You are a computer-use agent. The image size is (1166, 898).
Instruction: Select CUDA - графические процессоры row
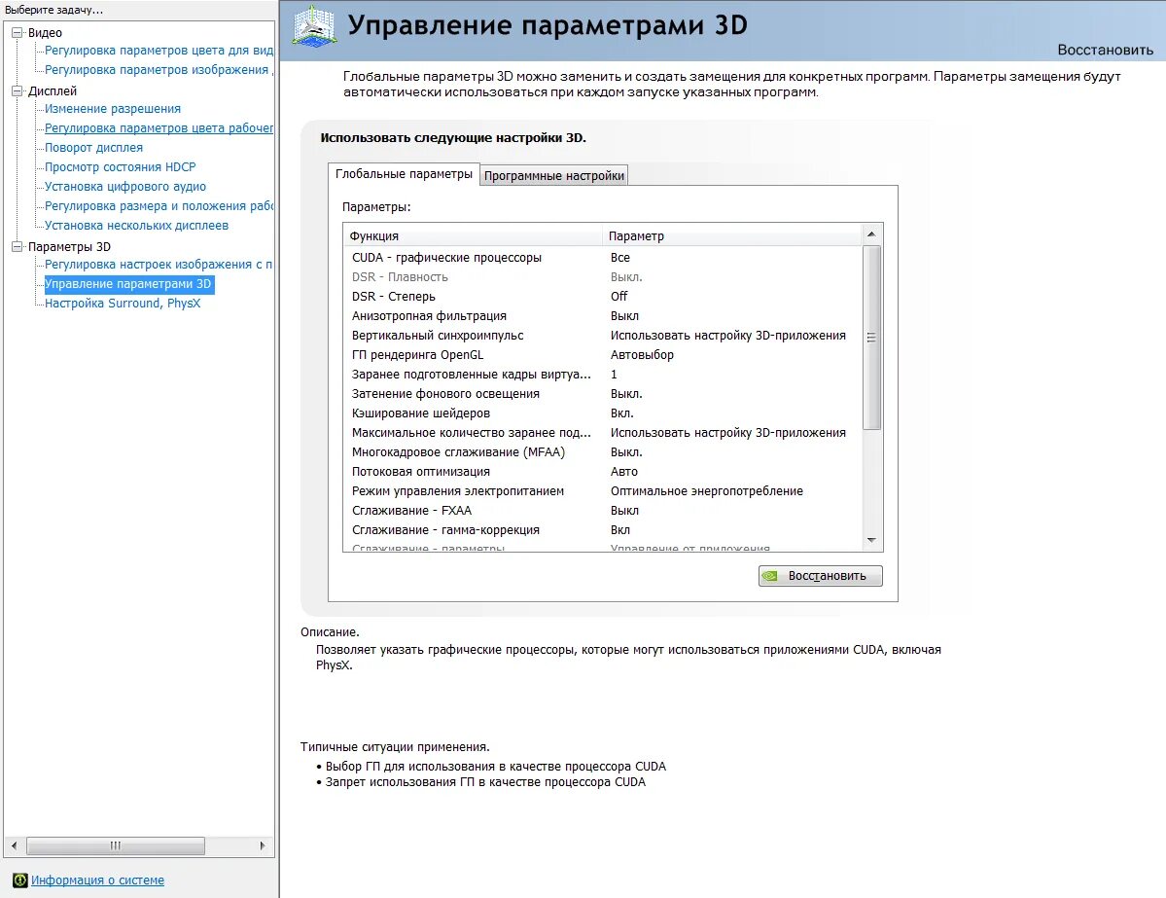pyautogui.click(x=602, y=258)
